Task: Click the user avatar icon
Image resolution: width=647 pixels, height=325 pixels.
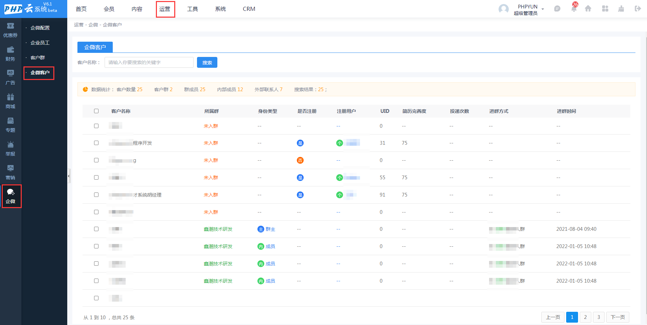Action: coord(503,9)
